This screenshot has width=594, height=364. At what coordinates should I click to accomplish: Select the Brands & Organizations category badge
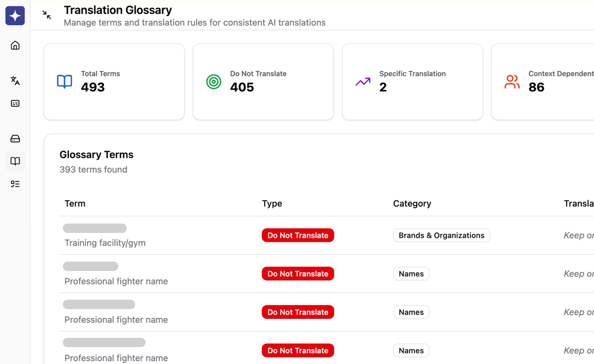(x=441, y=235)
